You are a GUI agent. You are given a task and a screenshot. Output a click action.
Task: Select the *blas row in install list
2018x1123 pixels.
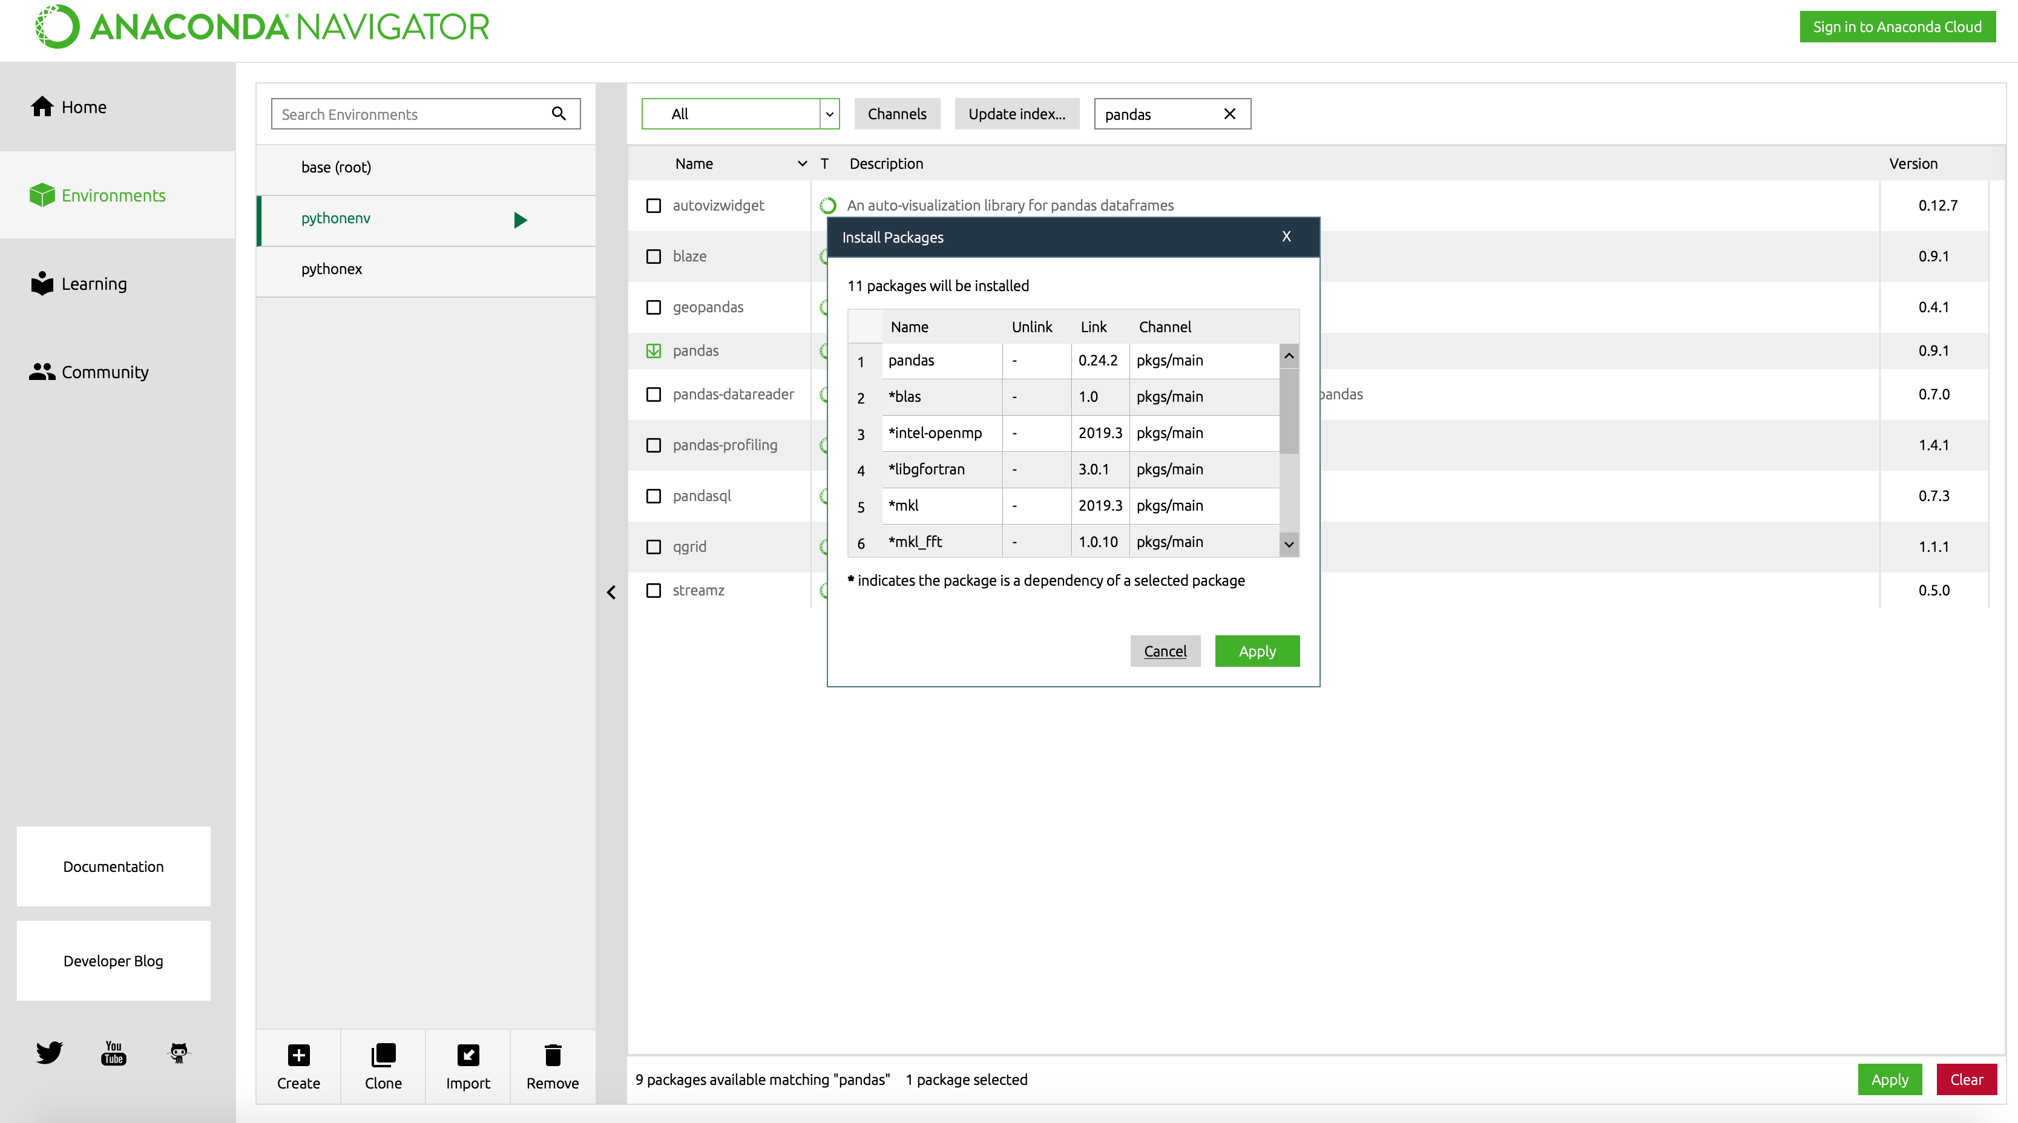(x=1064, y=397)
